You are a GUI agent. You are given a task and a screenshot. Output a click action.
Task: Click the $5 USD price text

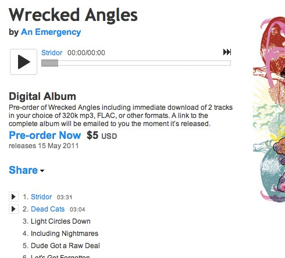(x=102, y=135)
